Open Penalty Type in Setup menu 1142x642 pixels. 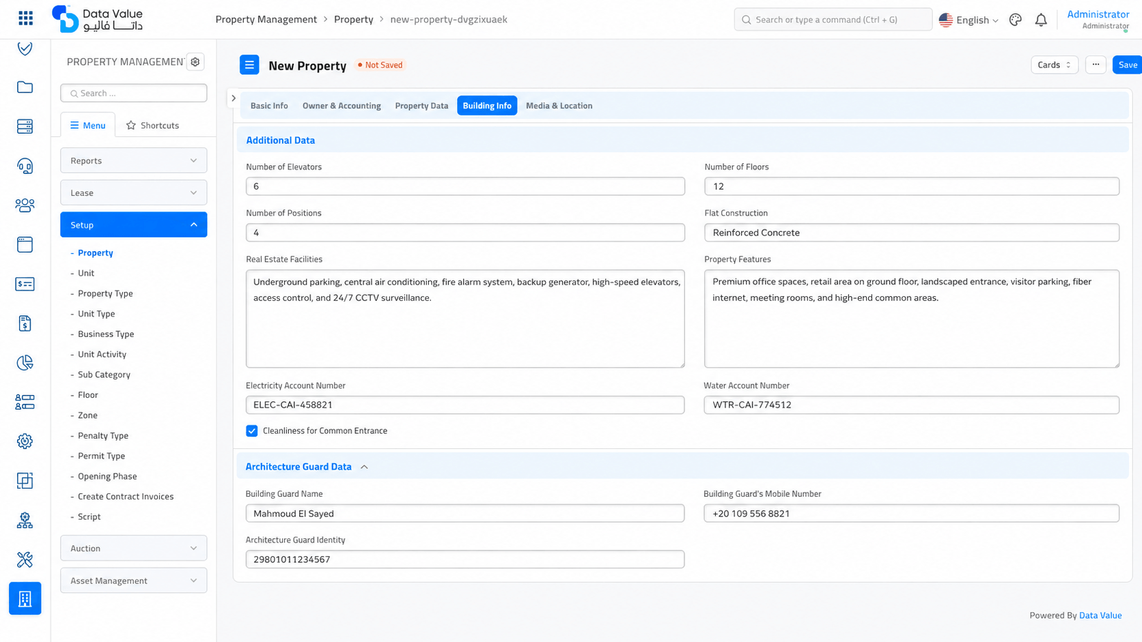[x=103, y=436]
